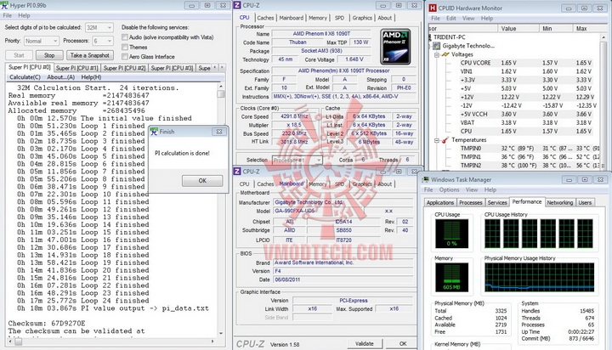
Task: Open the View menu in Hardware Monitor
Action: click(x=468, y=19)
